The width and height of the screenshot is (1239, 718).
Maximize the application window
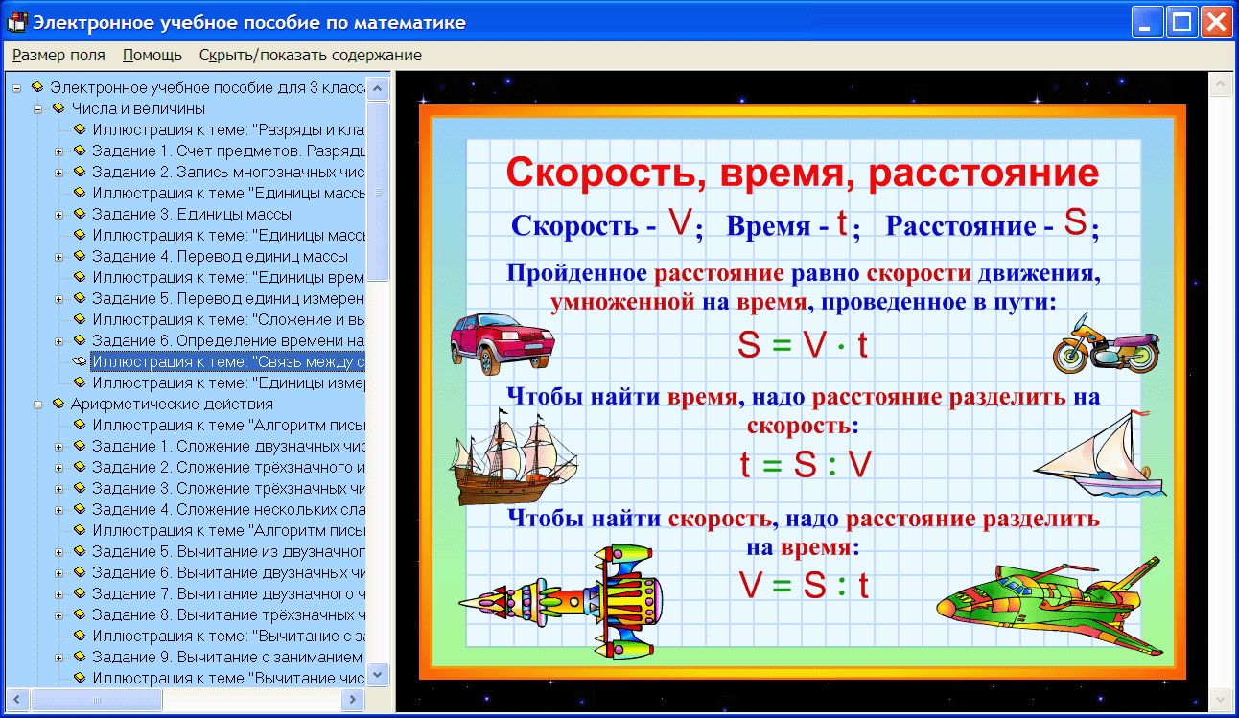pos(1182,21)
